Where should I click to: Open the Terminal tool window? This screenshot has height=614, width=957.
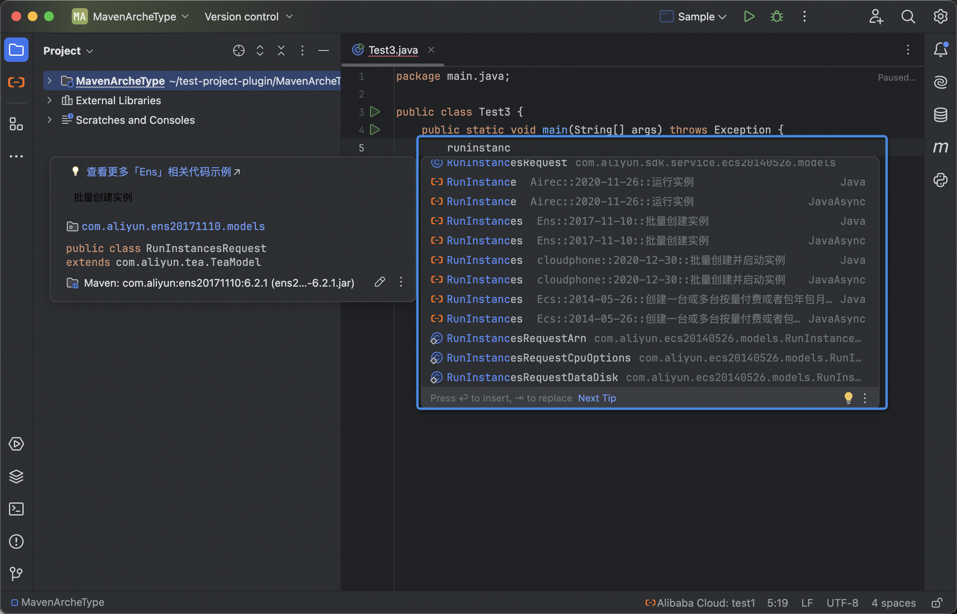point(16,509)
